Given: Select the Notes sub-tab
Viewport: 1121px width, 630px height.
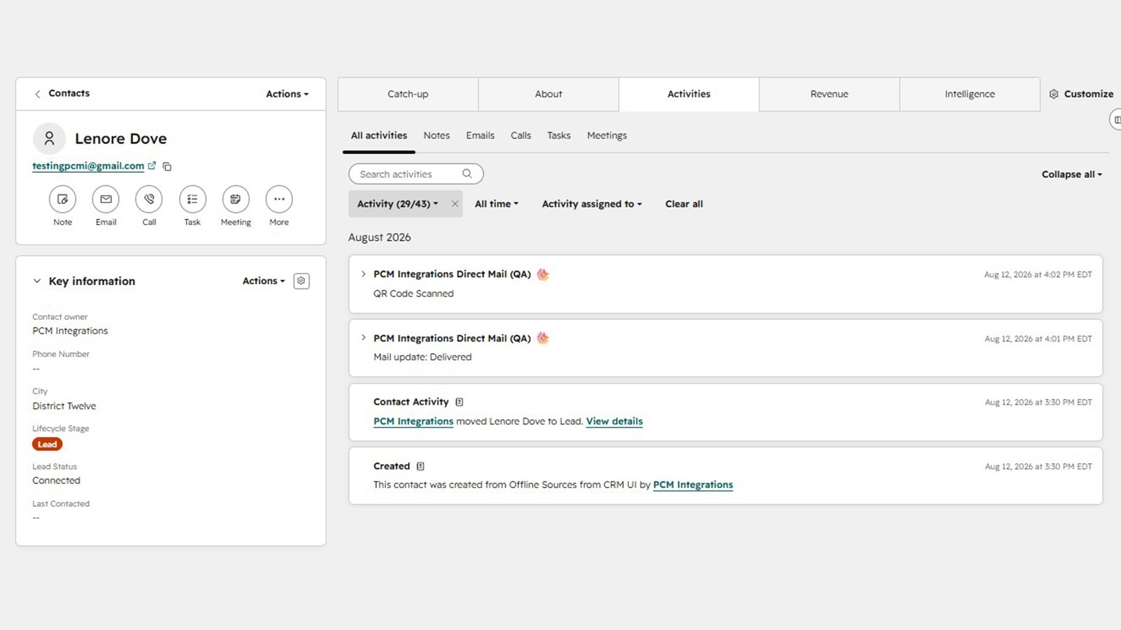Looking at the screenshot, I should [436, 136].
